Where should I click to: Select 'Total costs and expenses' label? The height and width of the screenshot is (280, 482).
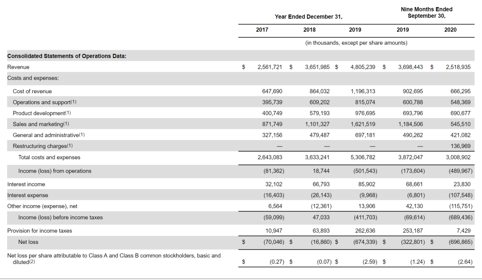[x=49, y=157]
